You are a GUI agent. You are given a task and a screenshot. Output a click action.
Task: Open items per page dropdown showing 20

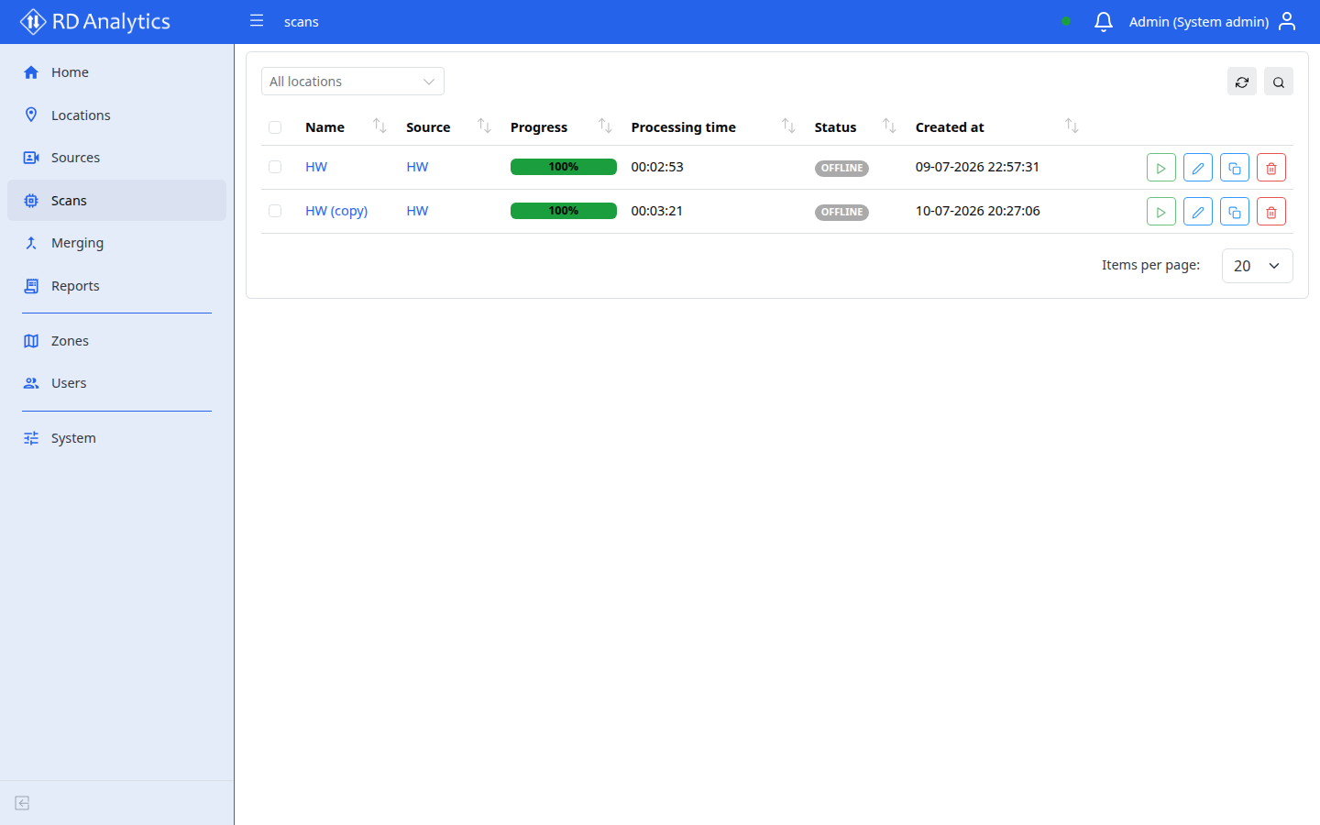click(1258, 266)
